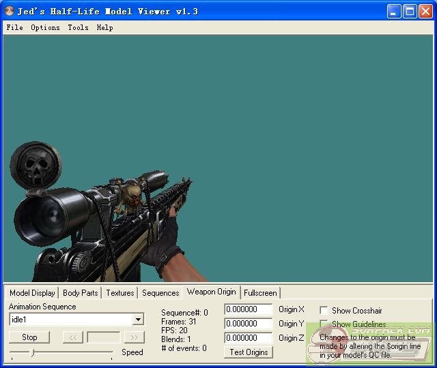
Task: Open the Options menu
Action: [x=45, y=27]
